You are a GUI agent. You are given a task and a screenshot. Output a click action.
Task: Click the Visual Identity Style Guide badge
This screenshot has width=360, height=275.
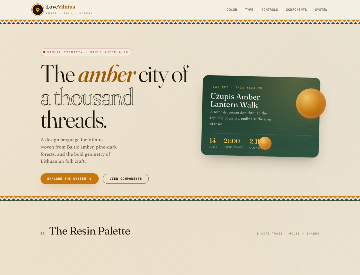pyautogui.click(x=86, y=52)
